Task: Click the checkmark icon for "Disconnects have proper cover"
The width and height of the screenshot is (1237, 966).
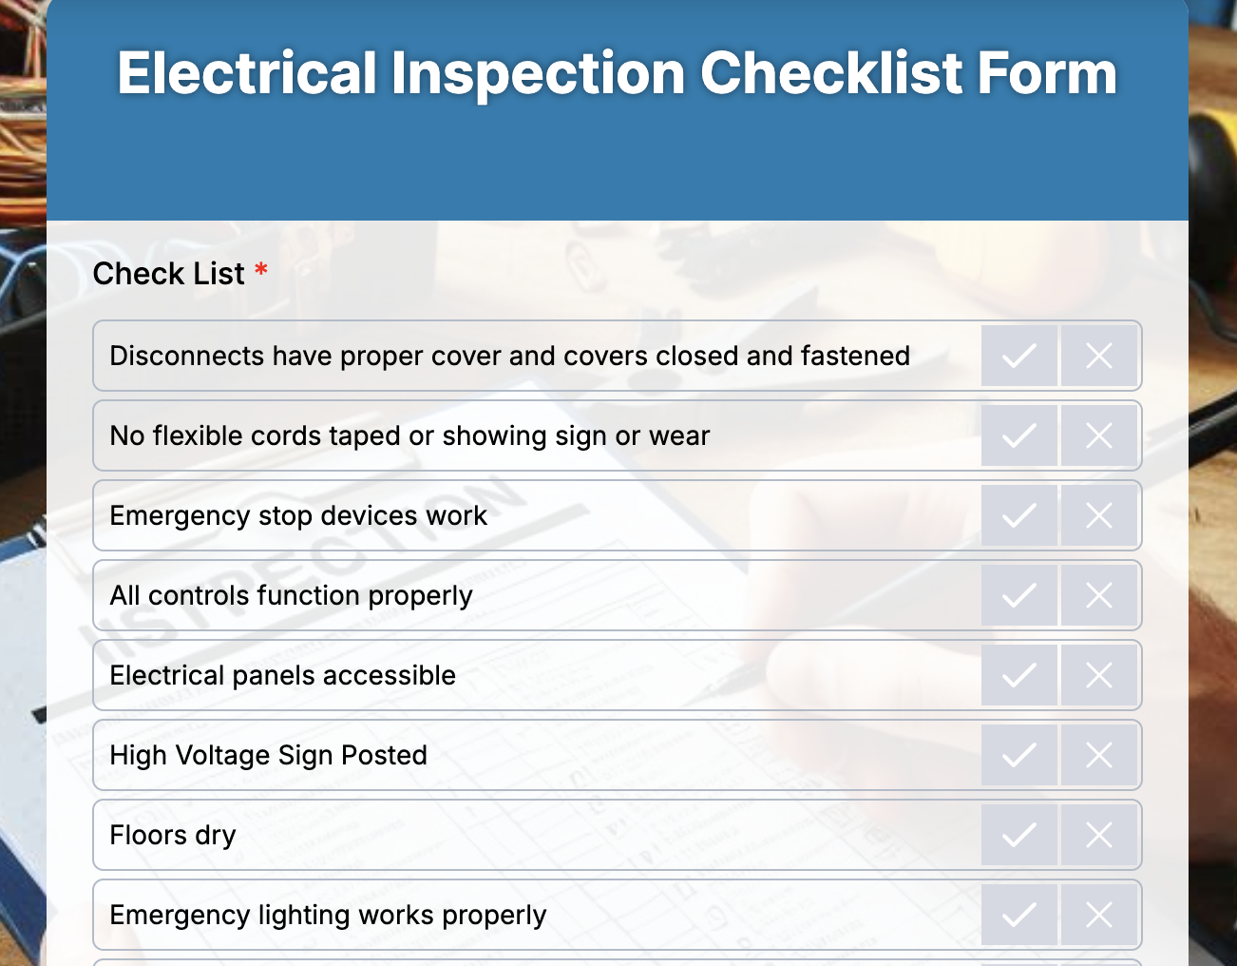Action: [x=1018, y=356]
